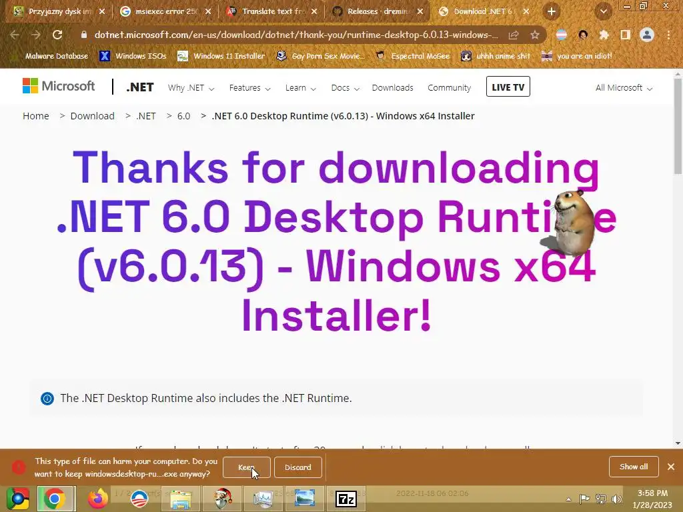Open a new tab with plus button
The image size is (683, 512).
(552, 11)
